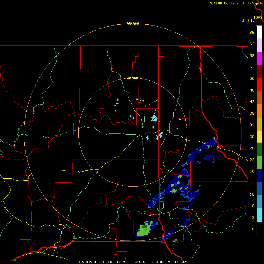
Task: Click the medium blue legend swatch
Action: [259, 189]
